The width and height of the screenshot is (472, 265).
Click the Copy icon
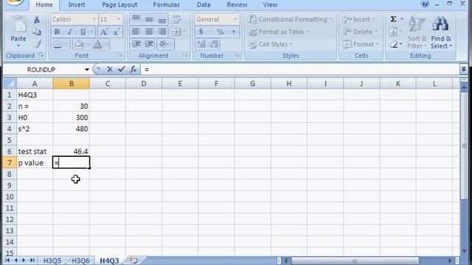click(37, 32)
